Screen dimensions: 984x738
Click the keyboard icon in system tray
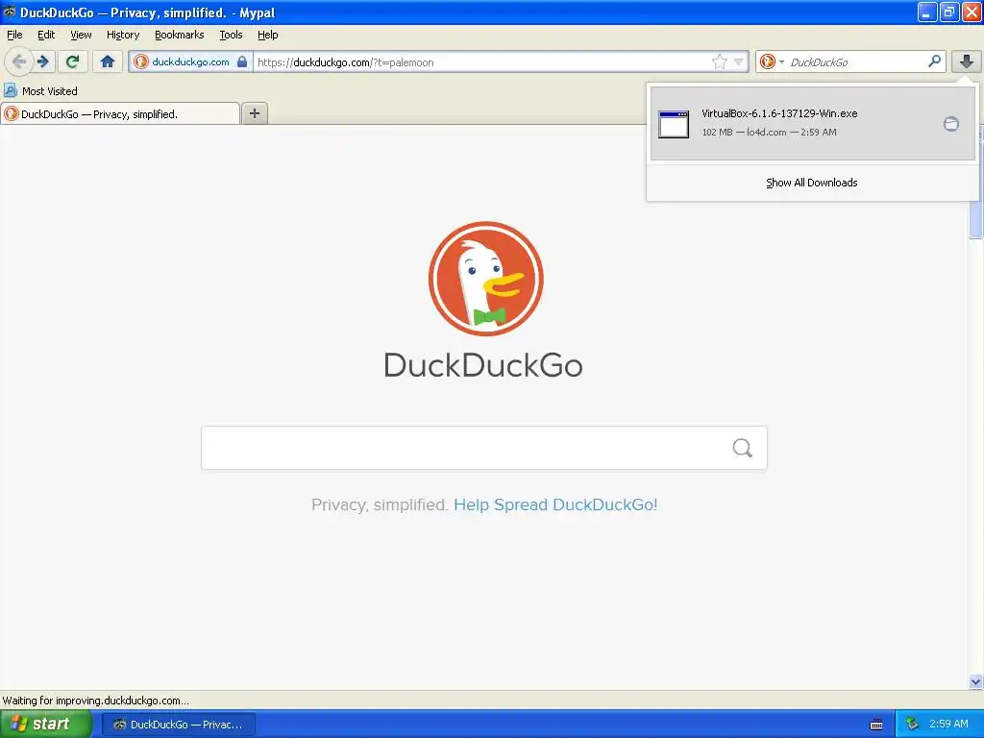[876, 725]
